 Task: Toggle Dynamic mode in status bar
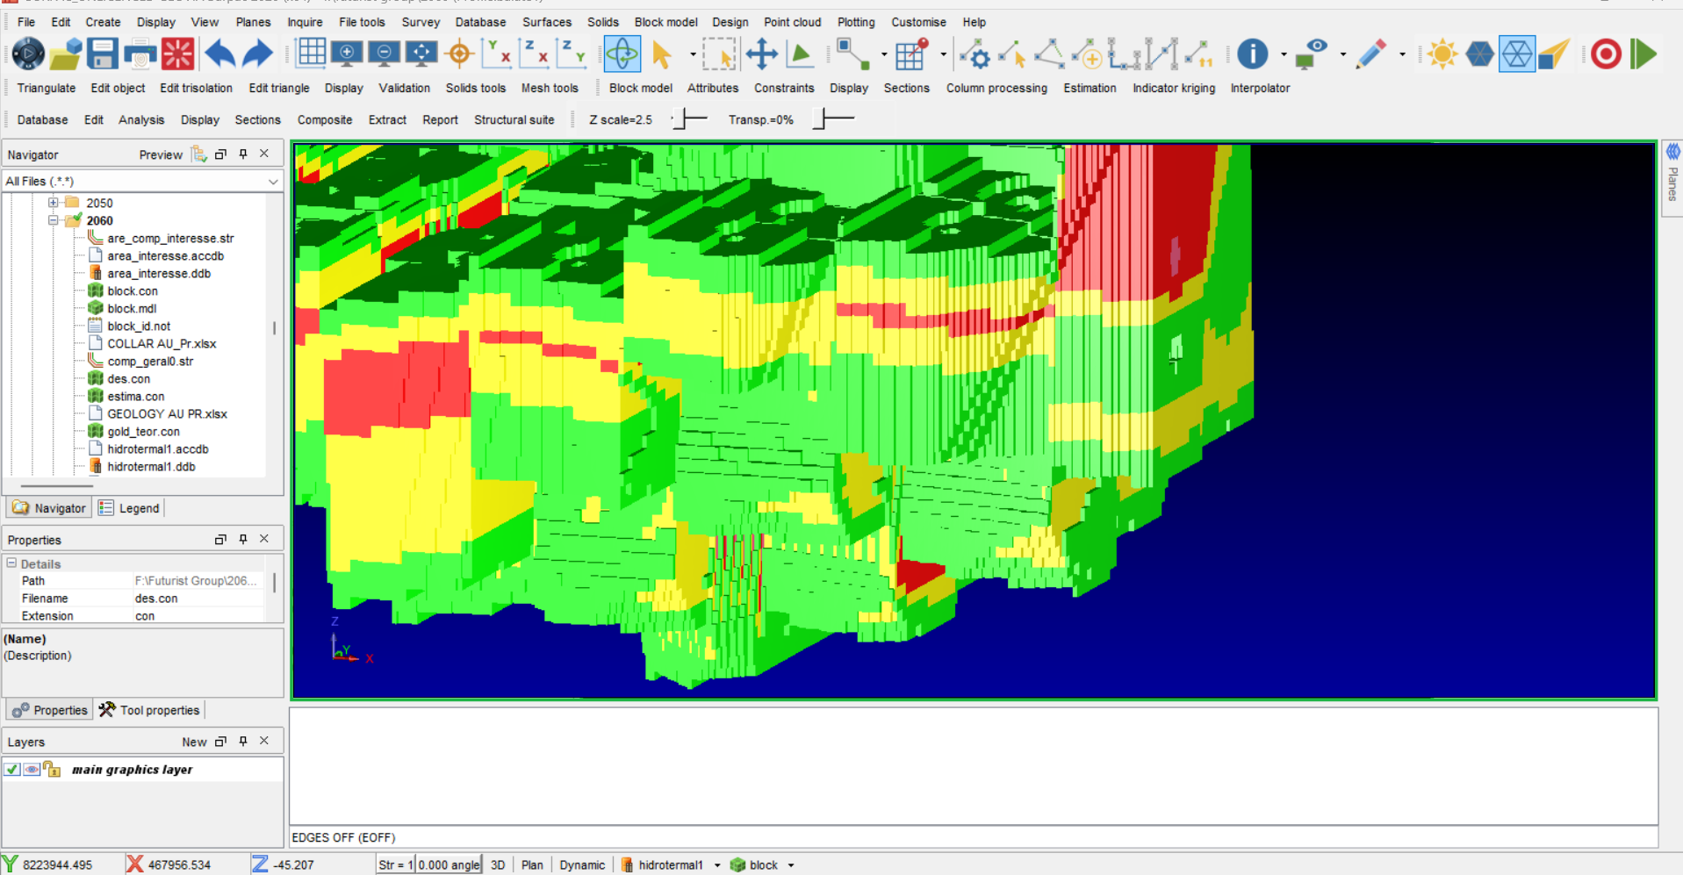click(582, 864)
